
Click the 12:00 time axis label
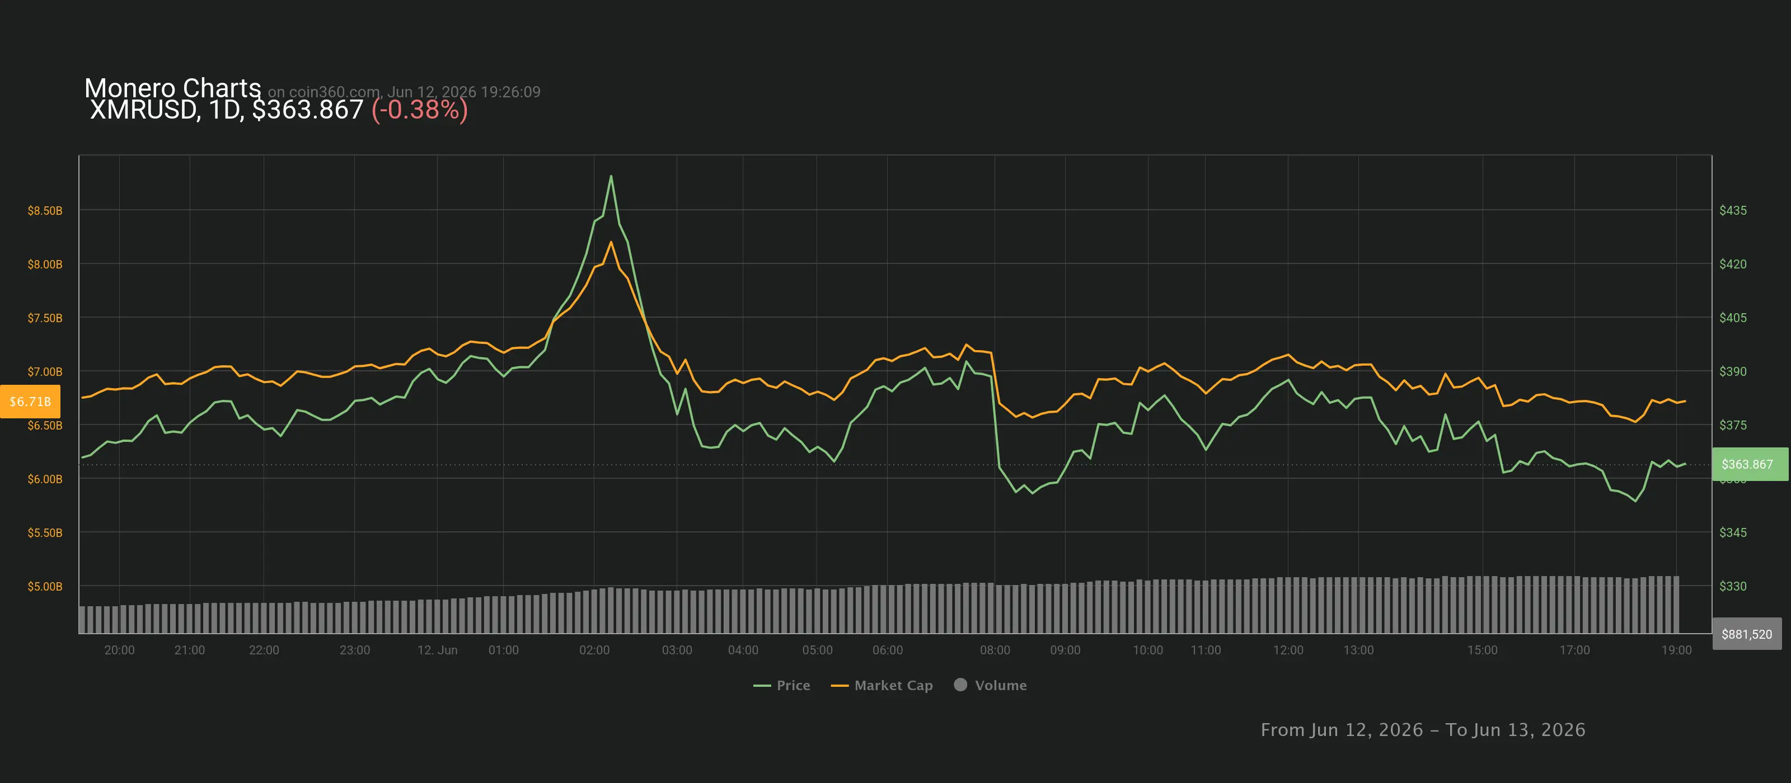pos(1288,649)
